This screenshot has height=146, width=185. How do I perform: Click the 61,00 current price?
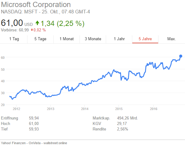coord(12,23)
